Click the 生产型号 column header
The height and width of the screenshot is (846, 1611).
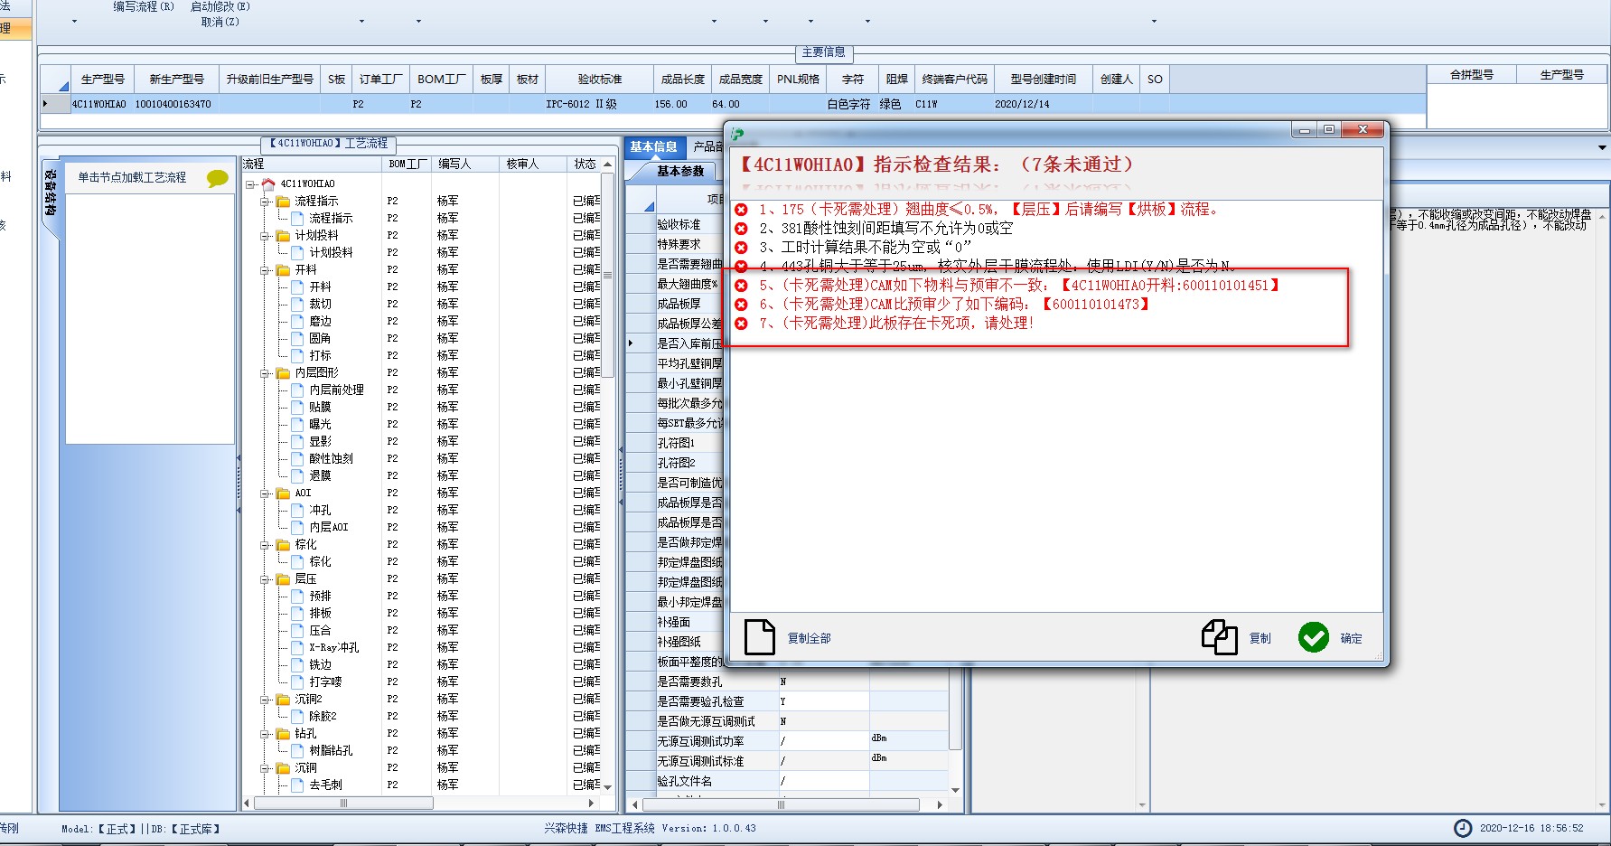(x=102, y=80)
